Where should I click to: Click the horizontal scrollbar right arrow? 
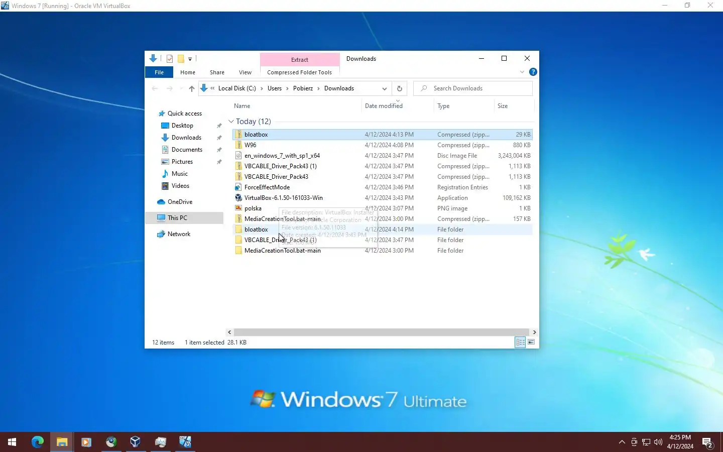tap(534, 332)
